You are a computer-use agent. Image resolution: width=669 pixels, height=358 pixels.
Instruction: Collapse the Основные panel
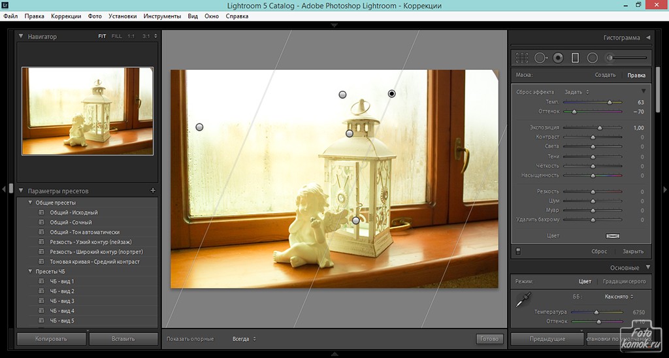pyautogui.click(x=648, y=268)
